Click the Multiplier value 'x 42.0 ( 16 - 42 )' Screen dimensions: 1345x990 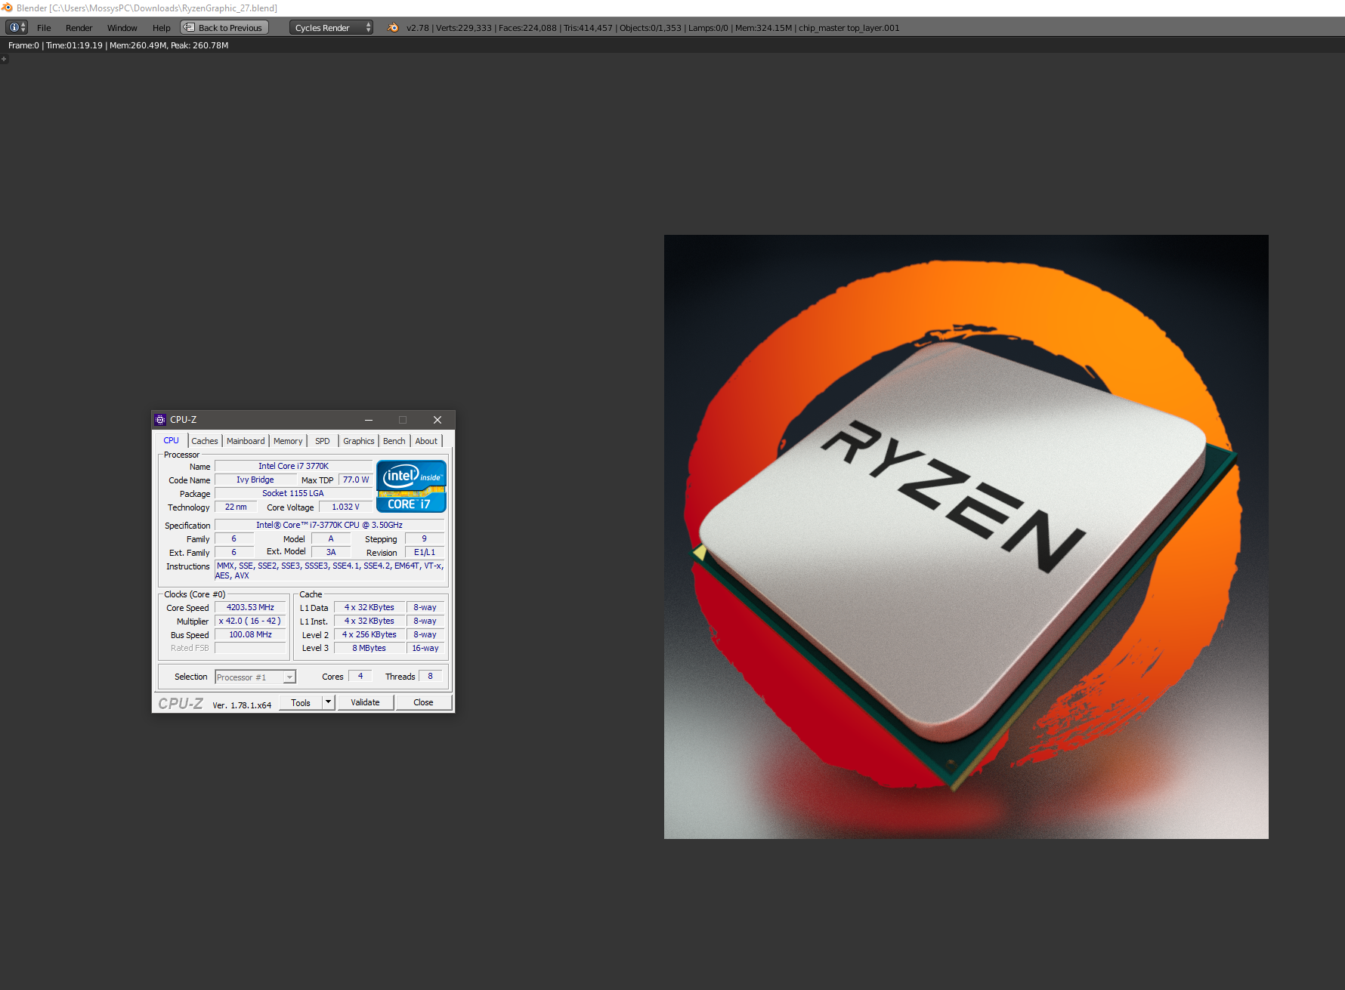pos(251,621)
